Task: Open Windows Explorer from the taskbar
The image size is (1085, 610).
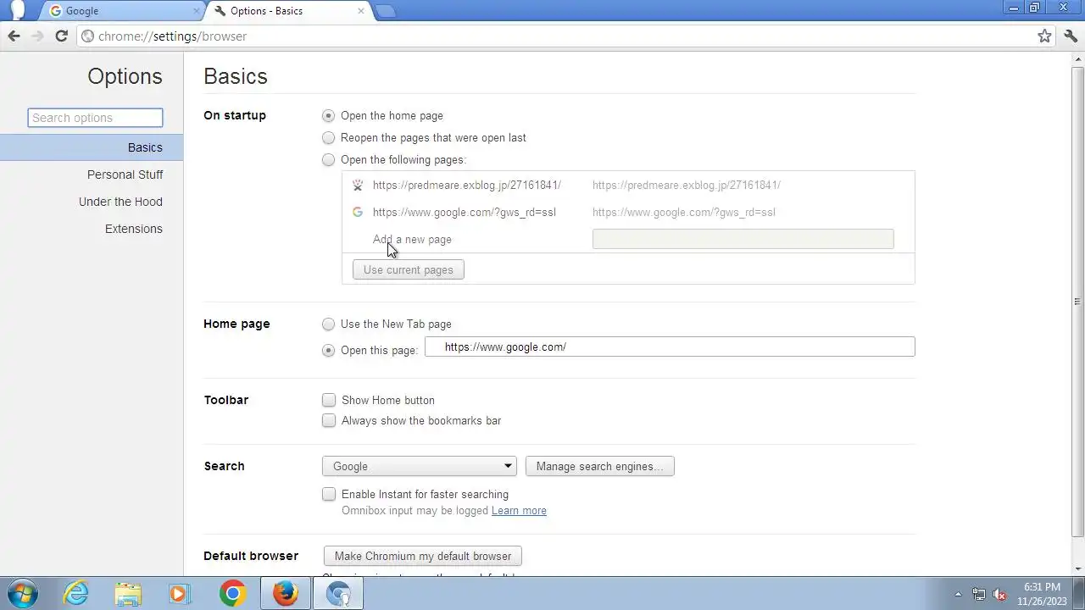Action: [x=128, y=593]
